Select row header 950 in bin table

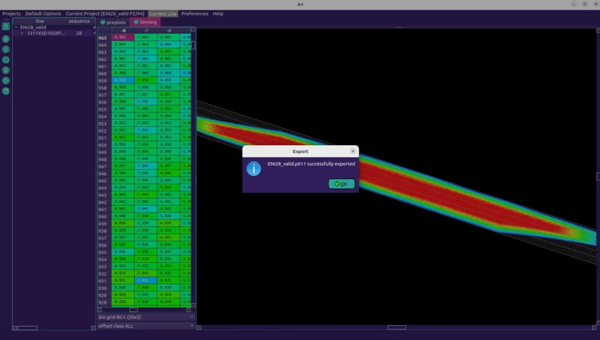tap(102, 145)
